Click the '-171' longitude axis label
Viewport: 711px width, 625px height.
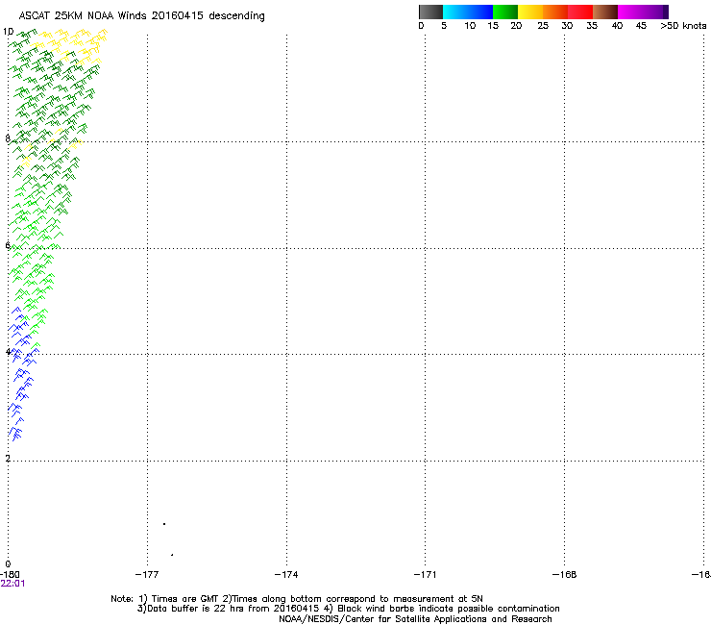[x=425, y=575]
